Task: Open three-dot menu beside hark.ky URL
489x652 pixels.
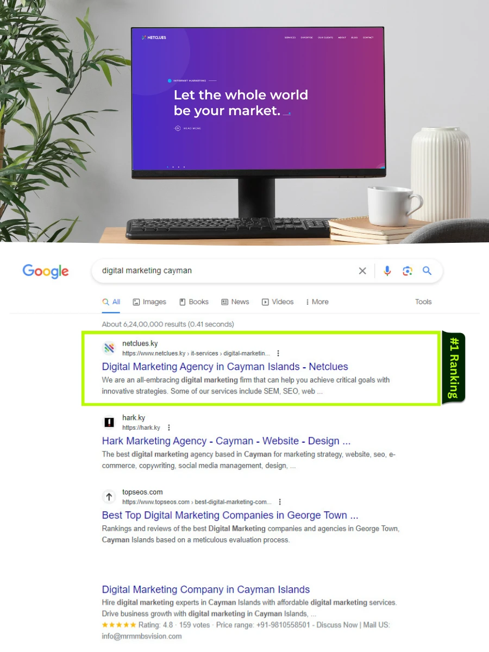Action: (170, 428)
